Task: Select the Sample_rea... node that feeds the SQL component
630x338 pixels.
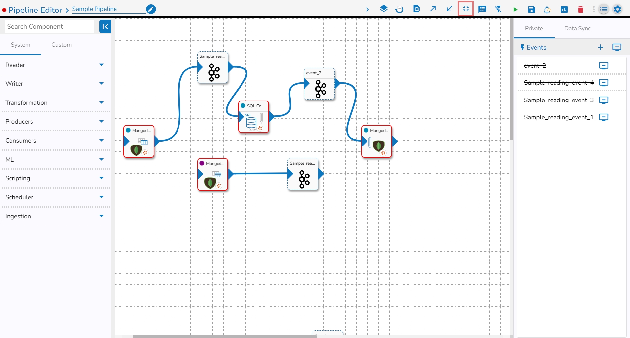Action: click(x=213, y=68)
